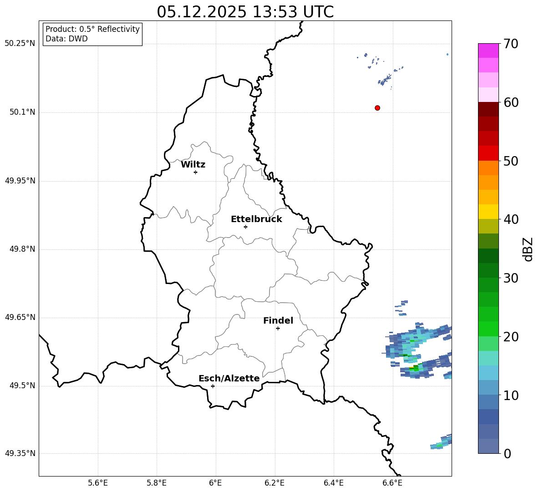Click the Data: DWD text

click(66, 39)
